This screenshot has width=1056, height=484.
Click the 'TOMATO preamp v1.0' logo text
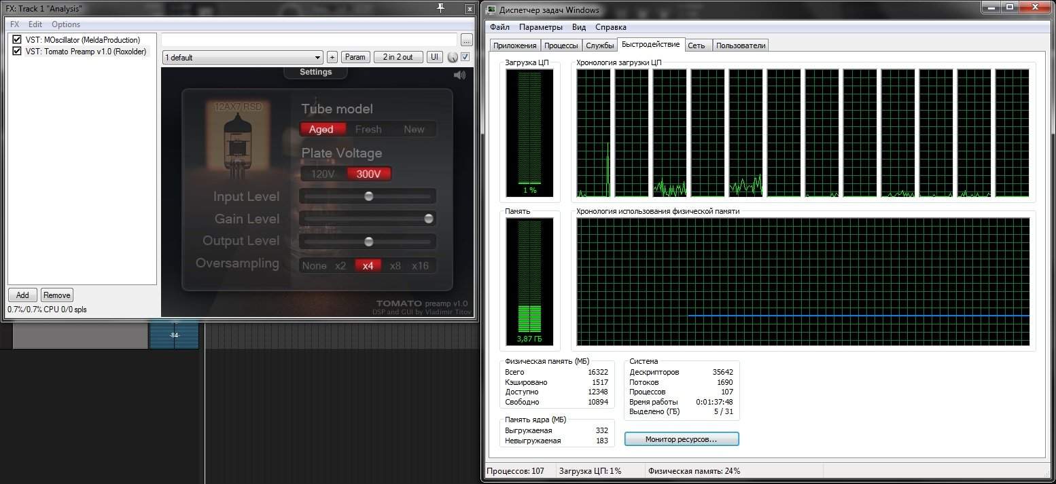pos(422,303)
